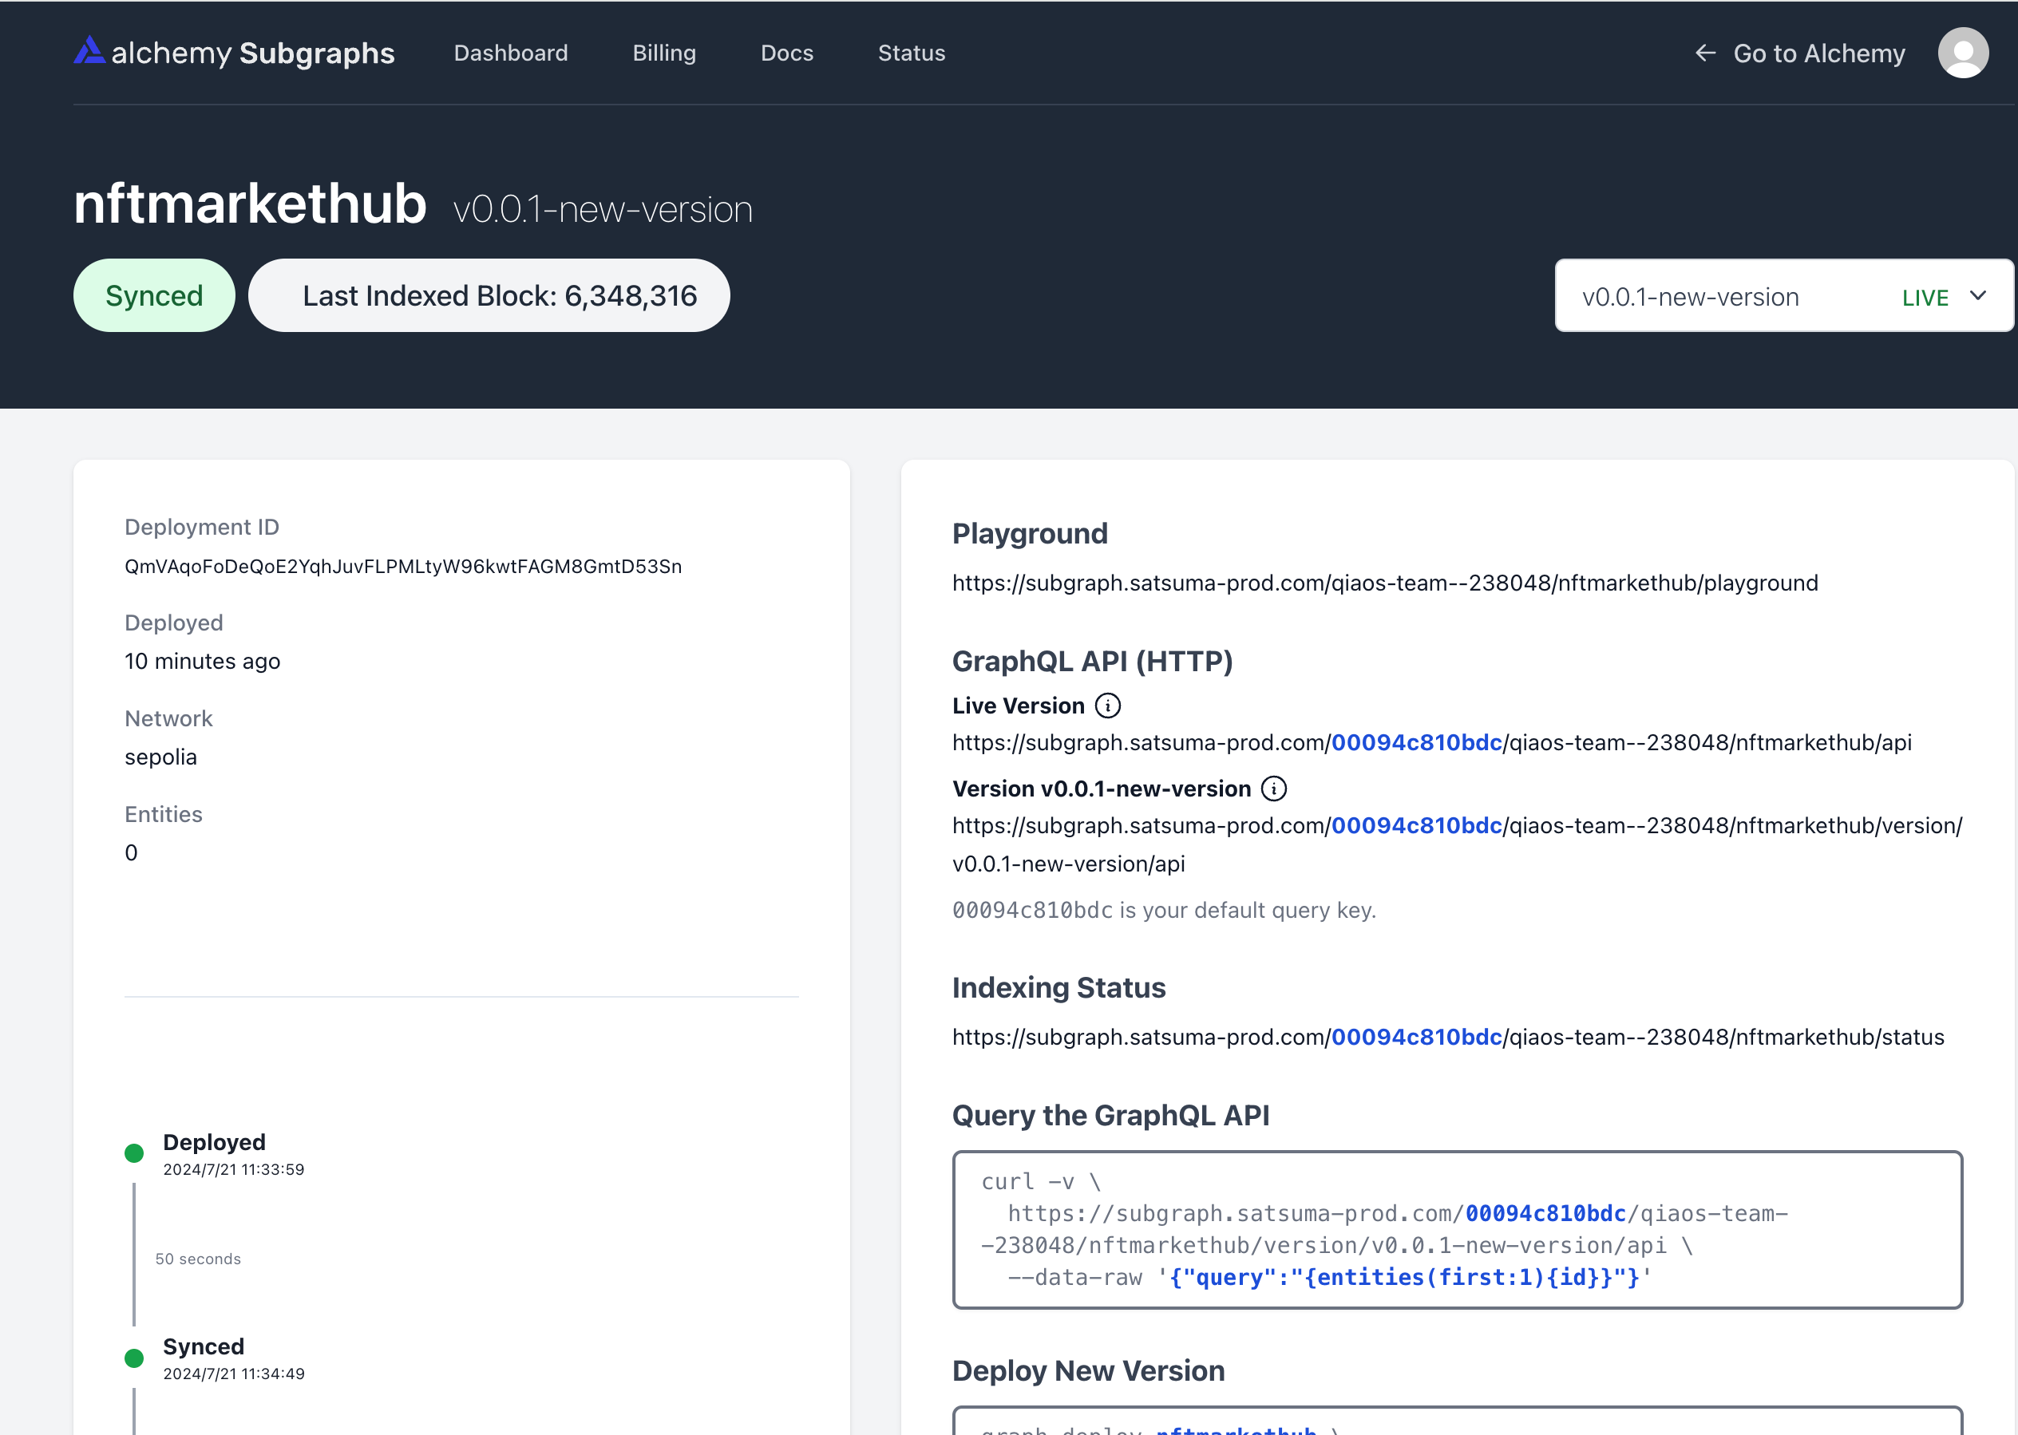
Task: Select the Deployment ID hash text
Action: pos(403,567)
